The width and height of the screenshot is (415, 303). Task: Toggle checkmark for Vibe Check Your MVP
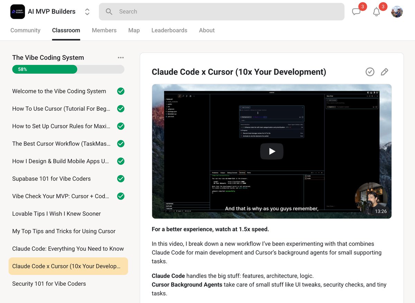coord(121,196)
